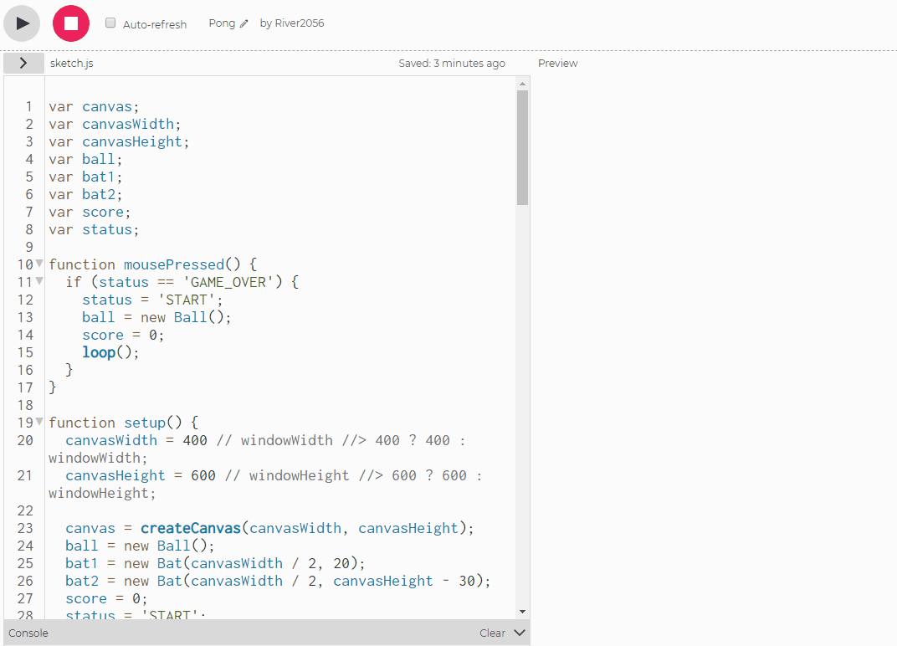Click the Auto-refresh label

click(x=155, y=24)
